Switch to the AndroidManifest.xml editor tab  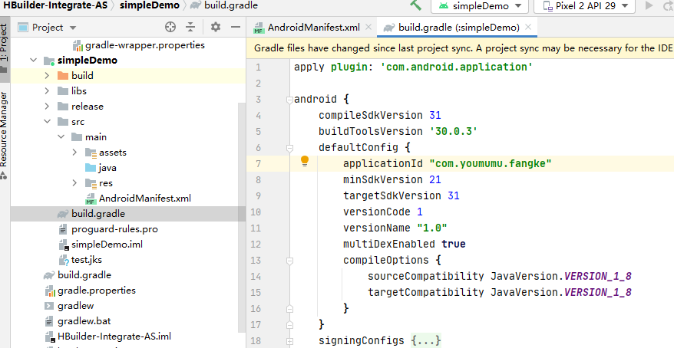313,28
